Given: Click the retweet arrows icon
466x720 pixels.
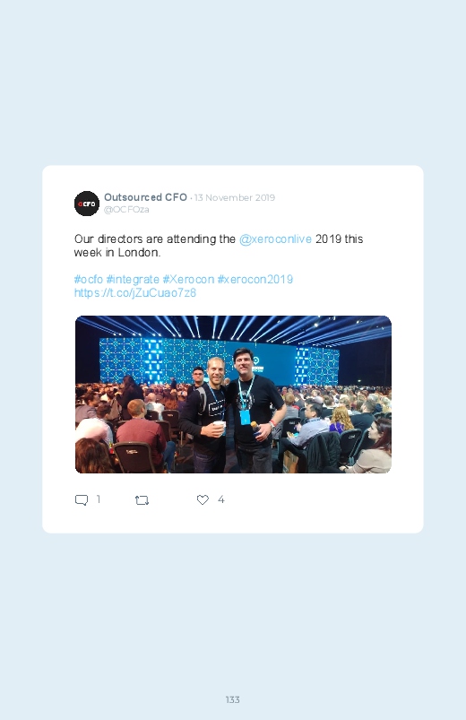Looking at the screenshot, I should pos(142,500).
